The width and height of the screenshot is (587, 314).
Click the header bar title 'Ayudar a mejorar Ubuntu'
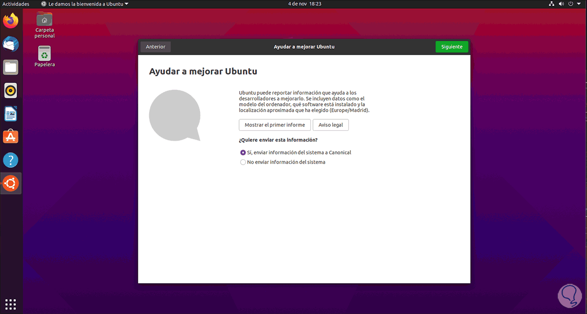(x=304, y=47)
